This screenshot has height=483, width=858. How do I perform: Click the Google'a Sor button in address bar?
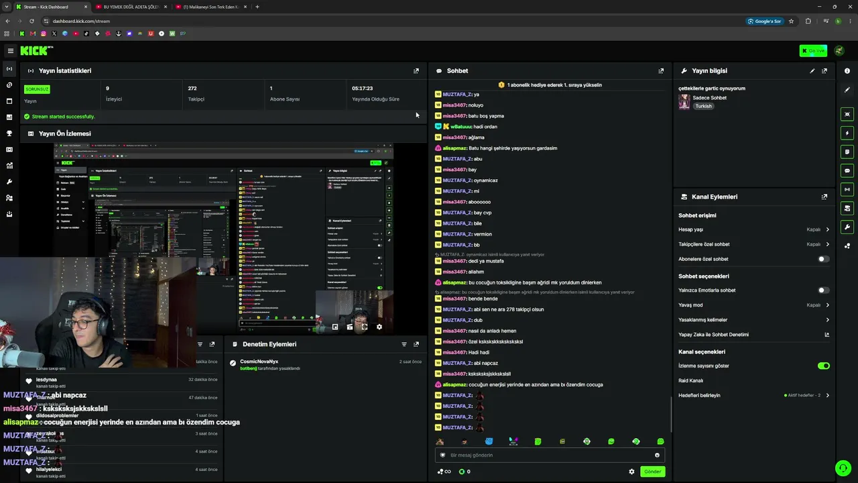point(764,21)
